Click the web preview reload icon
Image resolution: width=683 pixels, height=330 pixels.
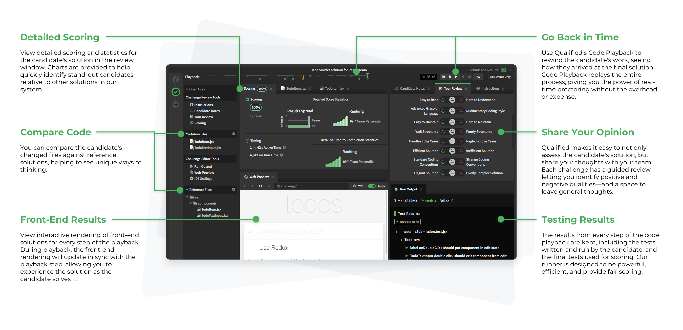[x=260, y=186]
